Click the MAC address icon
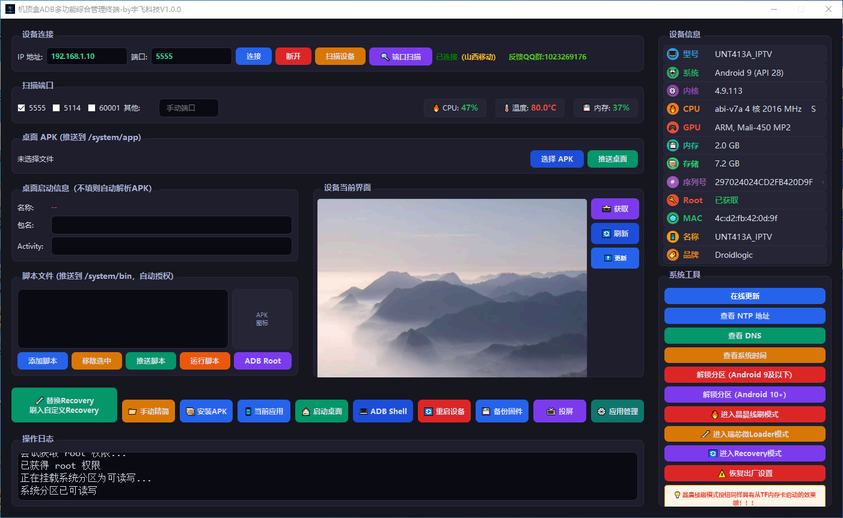843x518 pixels. click(673, 218)
